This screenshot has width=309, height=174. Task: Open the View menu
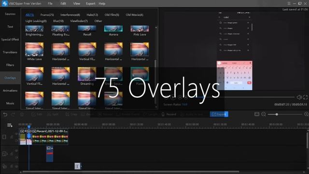point(76,3)
